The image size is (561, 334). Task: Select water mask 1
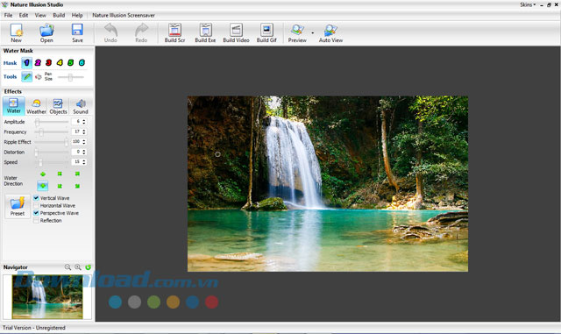pos(26,62)
